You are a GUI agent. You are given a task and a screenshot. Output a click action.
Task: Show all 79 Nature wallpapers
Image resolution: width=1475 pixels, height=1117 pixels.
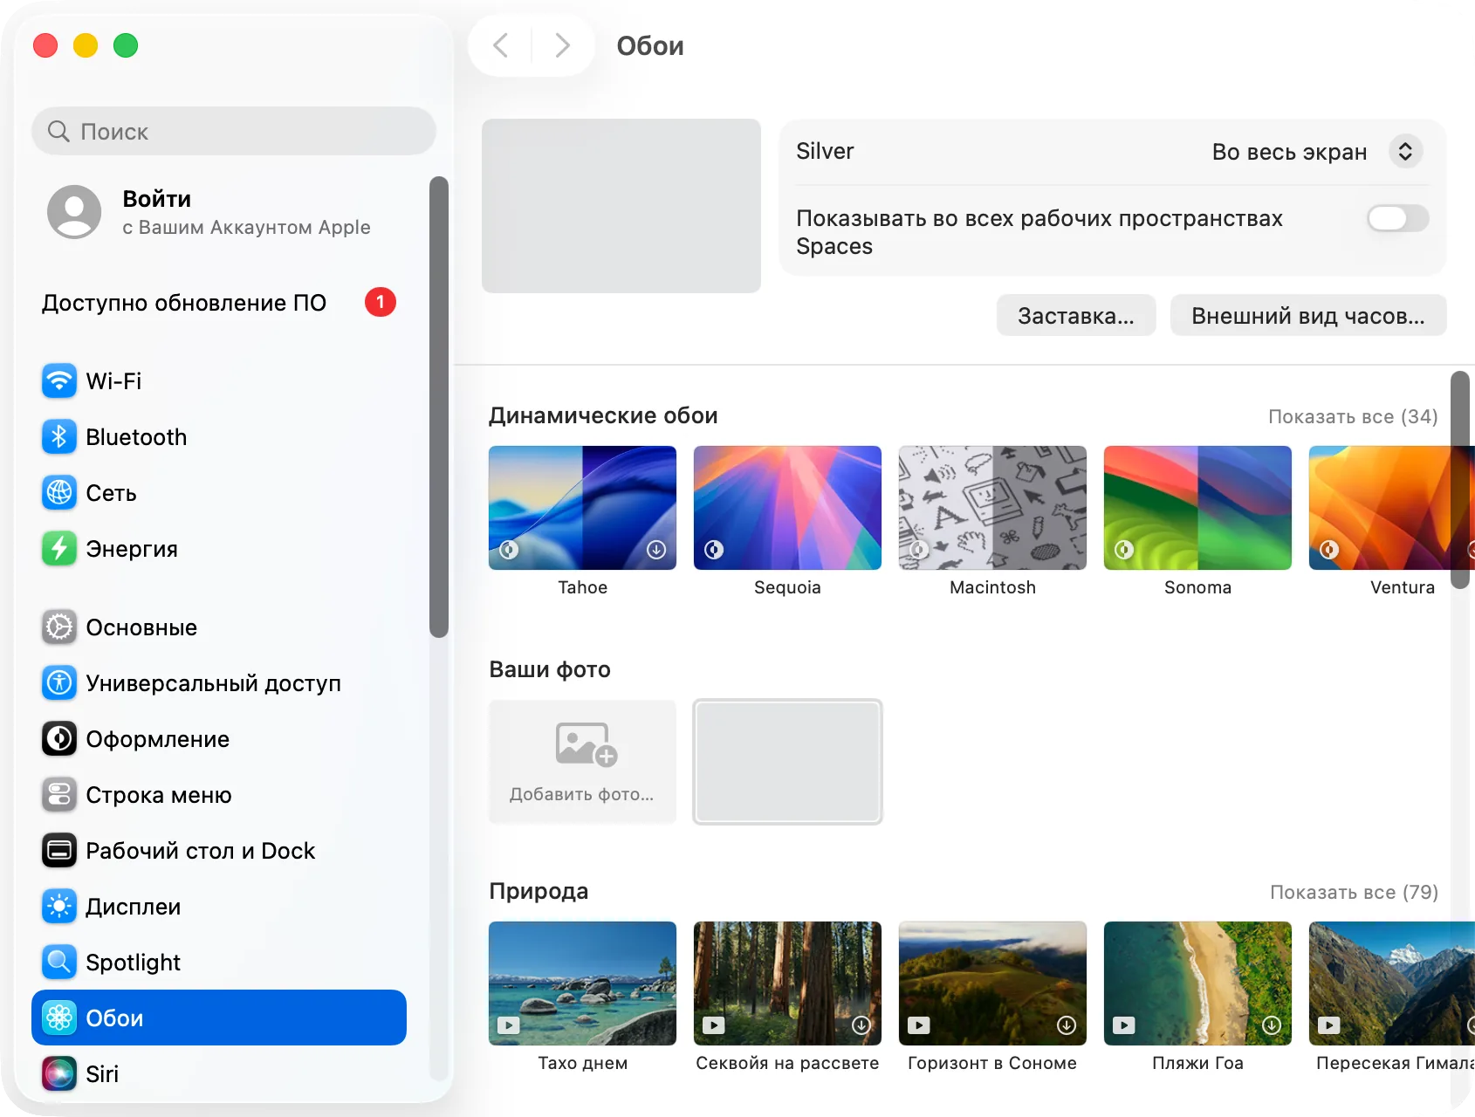(1354, 893)
